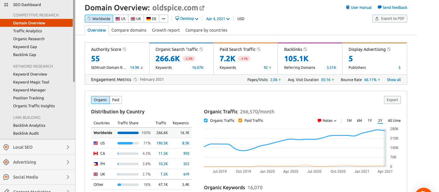Click the Advertising target icon

point(6,162)
